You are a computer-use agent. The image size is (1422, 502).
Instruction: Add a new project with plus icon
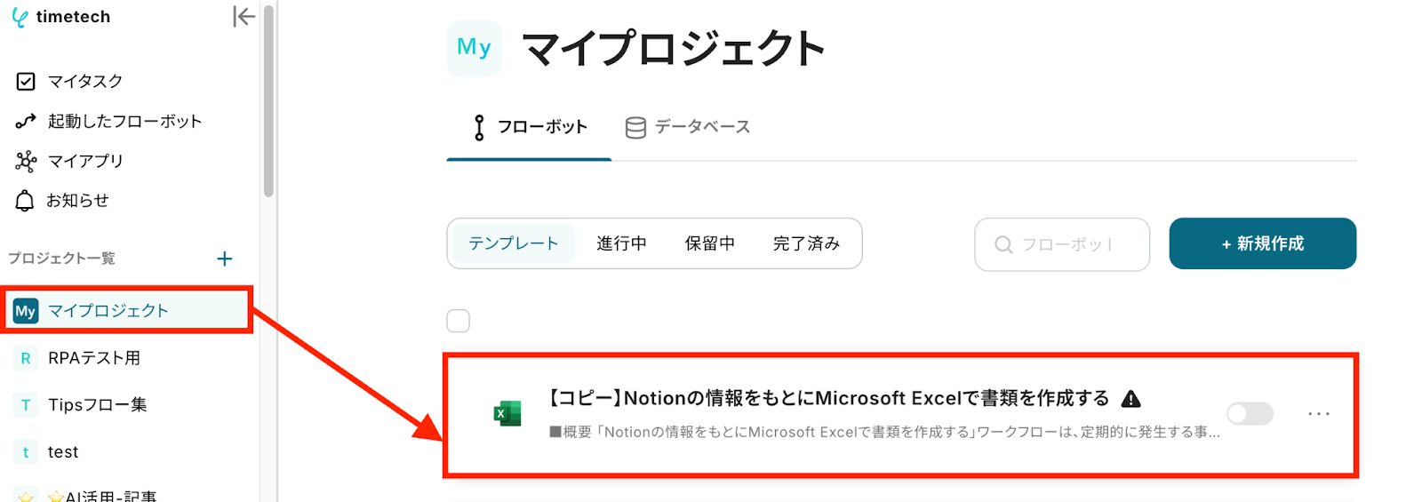pyautogui.click(x=224, y=259)
